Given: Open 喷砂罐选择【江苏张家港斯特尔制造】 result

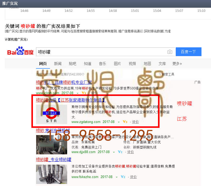Looking at the screenshot, I should tap(71, 100).
